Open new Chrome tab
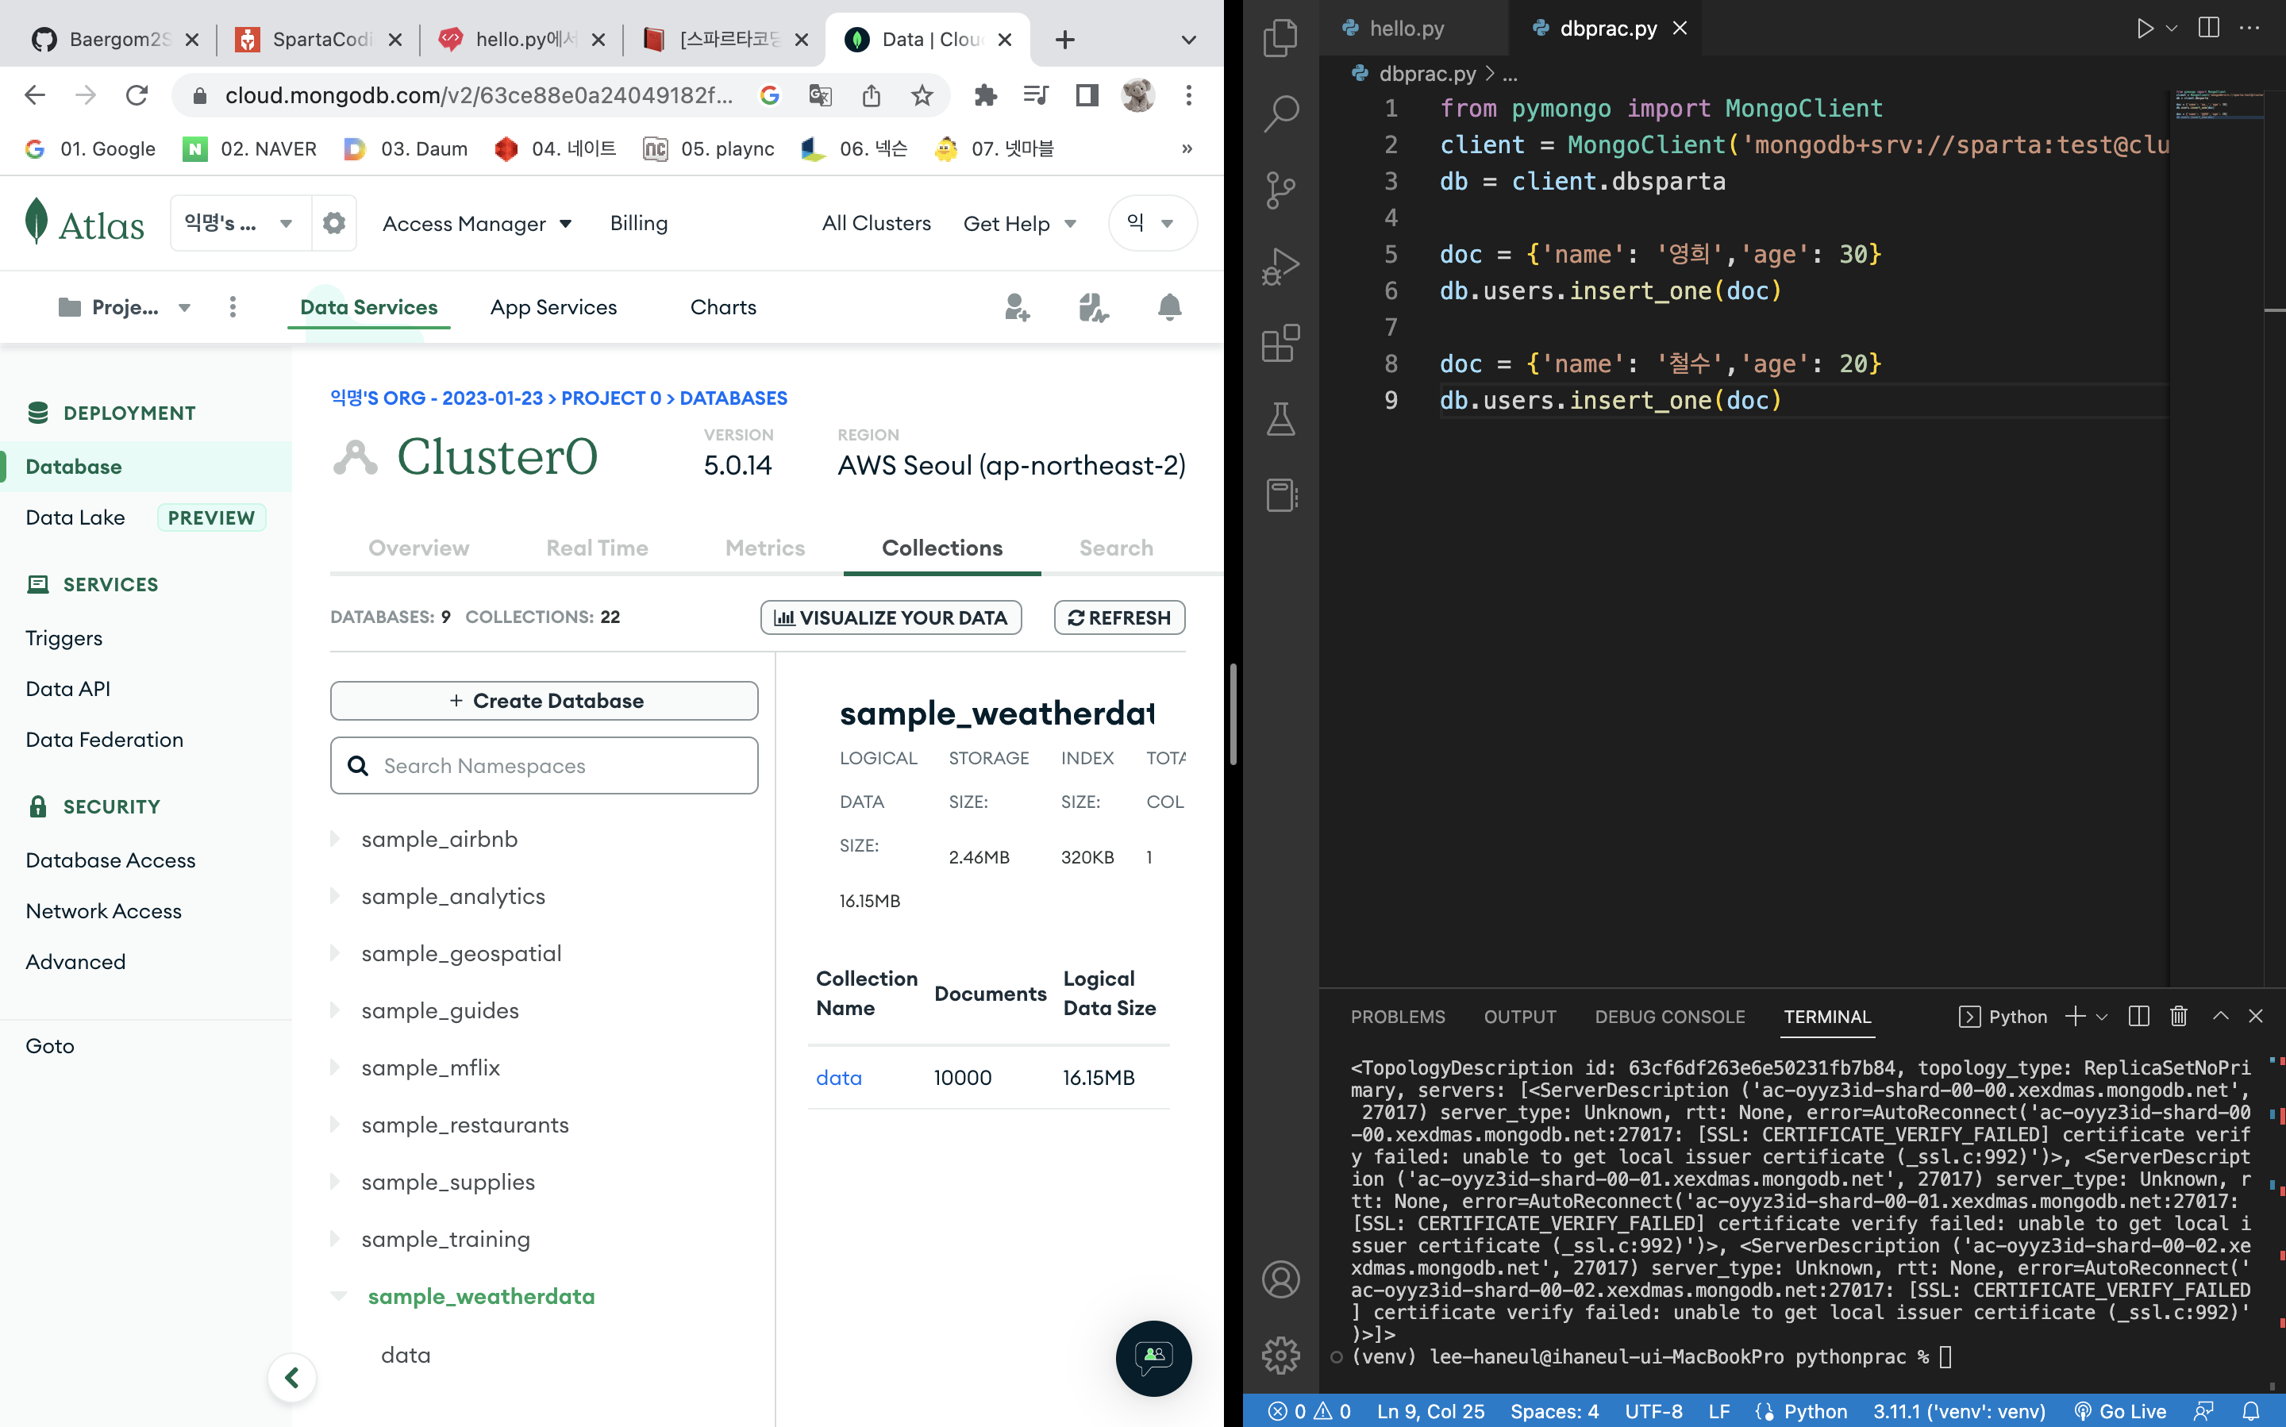 click(x=1064, y=40)
